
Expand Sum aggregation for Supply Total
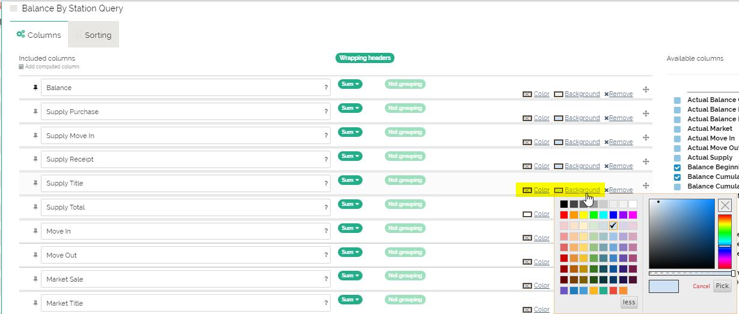[350, 204]
